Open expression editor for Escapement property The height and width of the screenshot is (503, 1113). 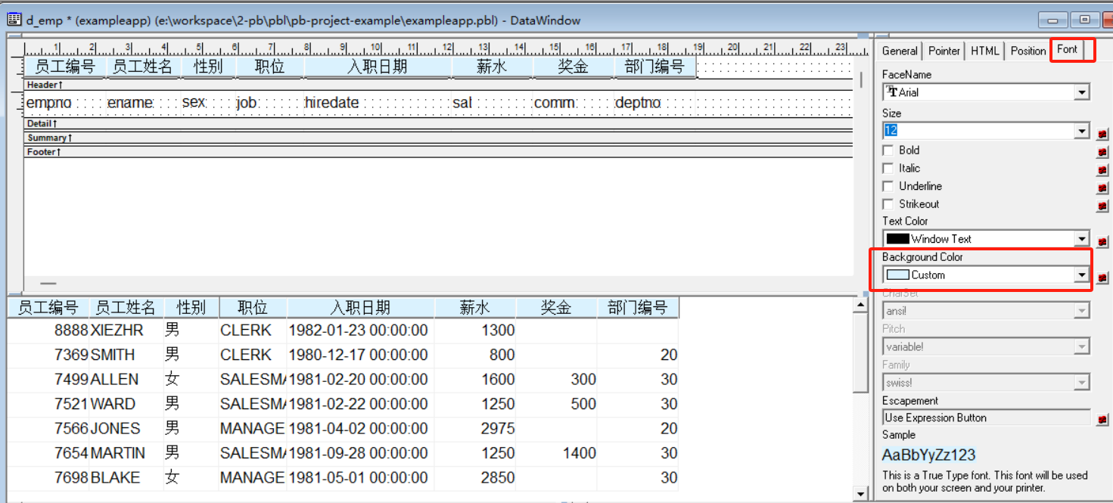1102,419
